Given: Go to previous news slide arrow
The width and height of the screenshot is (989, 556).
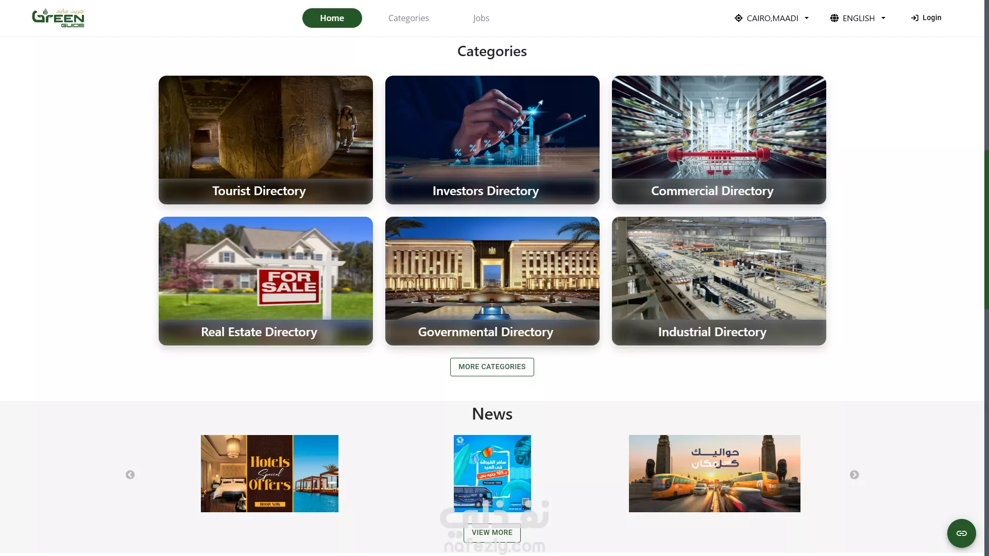Looking at the screenshot, I should [x=130, y=475].
